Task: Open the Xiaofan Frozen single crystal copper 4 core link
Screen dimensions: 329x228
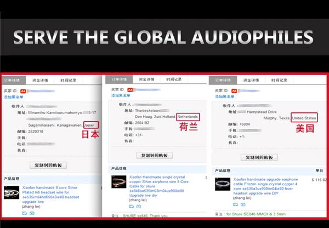Action: tap(265, 186)
